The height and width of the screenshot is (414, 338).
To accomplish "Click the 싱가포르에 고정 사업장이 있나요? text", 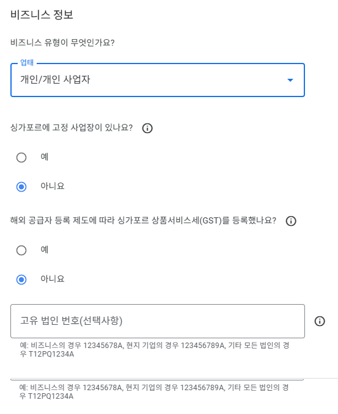I will (72, 128).
